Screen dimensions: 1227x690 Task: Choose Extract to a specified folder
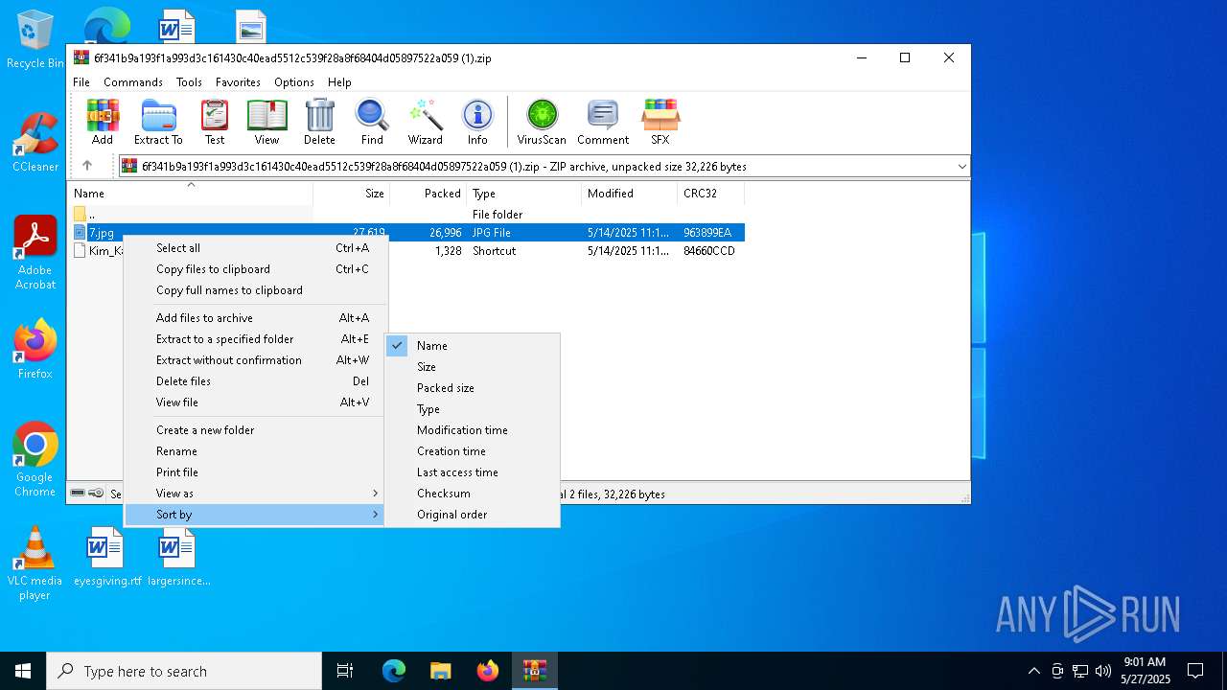tap(254, 339)
